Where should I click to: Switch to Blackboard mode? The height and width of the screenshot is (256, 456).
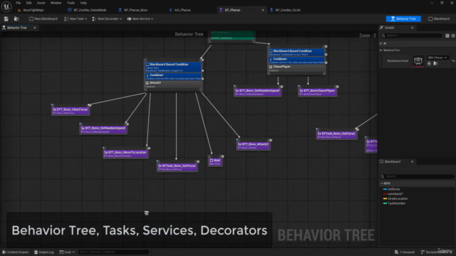(439, 19)
